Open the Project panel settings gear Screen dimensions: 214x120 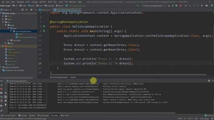31,10
